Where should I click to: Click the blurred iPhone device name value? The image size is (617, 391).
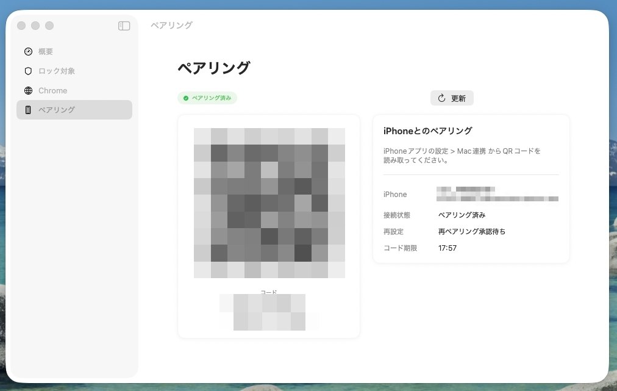(x=498, y=194)
